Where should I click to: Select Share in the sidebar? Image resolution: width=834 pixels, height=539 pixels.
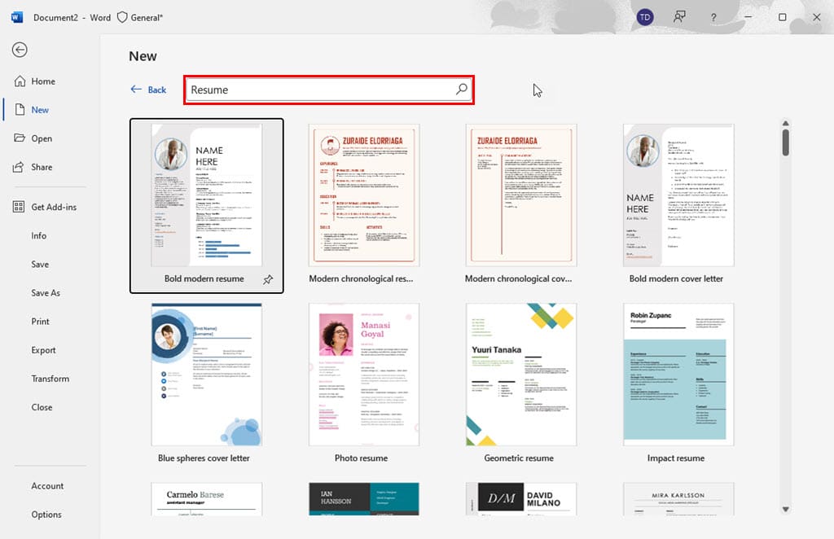(x=42, y=168)
